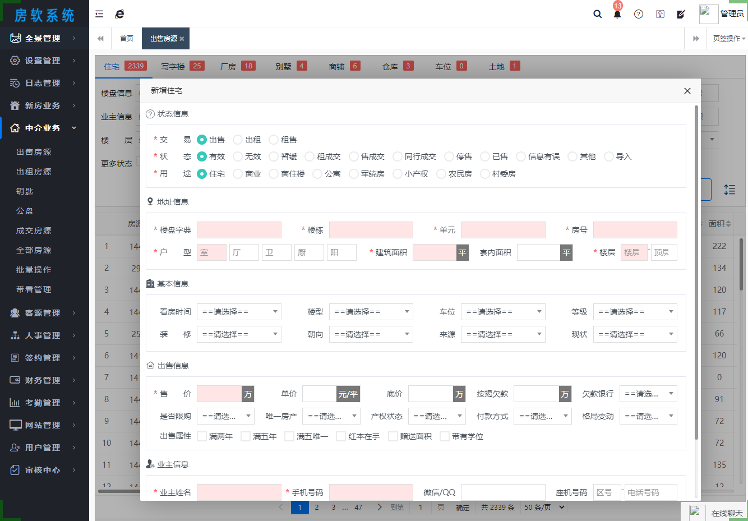Image resolution: width=748 pixels, height=521 pixels.
Task: Click the 签约管理 sidebar icon
Action: pyautogui.click(x=15, y=358)
